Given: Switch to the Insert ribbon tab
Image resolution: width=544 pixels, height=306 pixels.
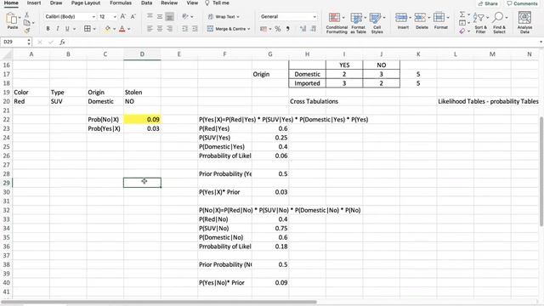Looking at the screenshot, I should (x=34, y=3).
